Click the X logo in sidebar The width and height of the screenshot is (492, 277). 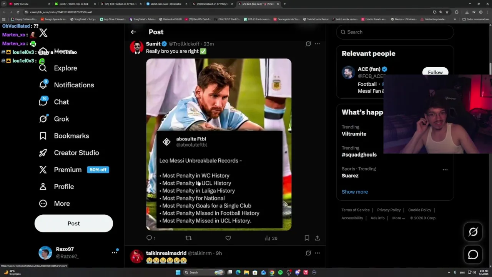tap(43, 33)
